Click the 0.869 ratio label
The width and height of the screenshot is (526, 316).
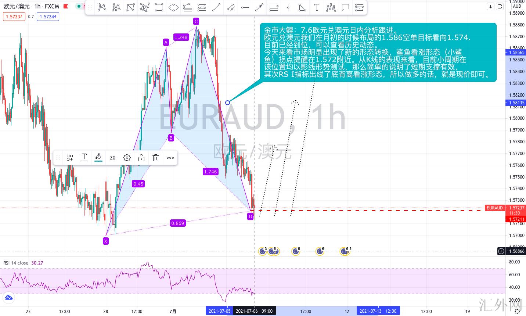pyautogui.click(x=178, y=223)
